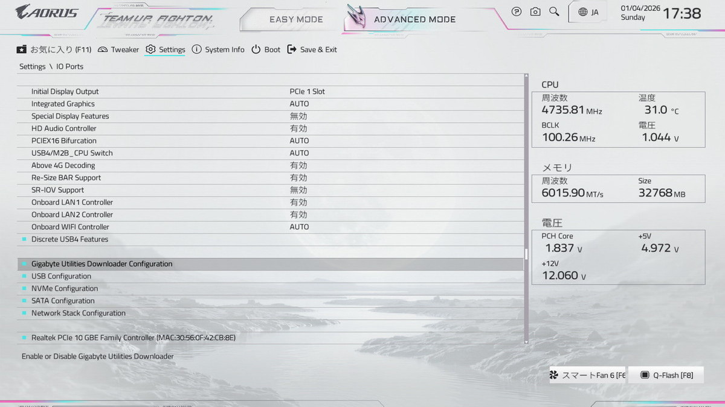Screen dimensions: 725x407
Task: Expand the NVMe Configuration submenu
Action: click(65, 288)
